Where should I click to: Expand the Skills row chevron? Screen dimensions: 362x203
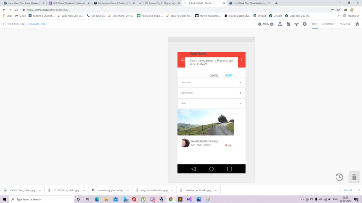point(240,104)
